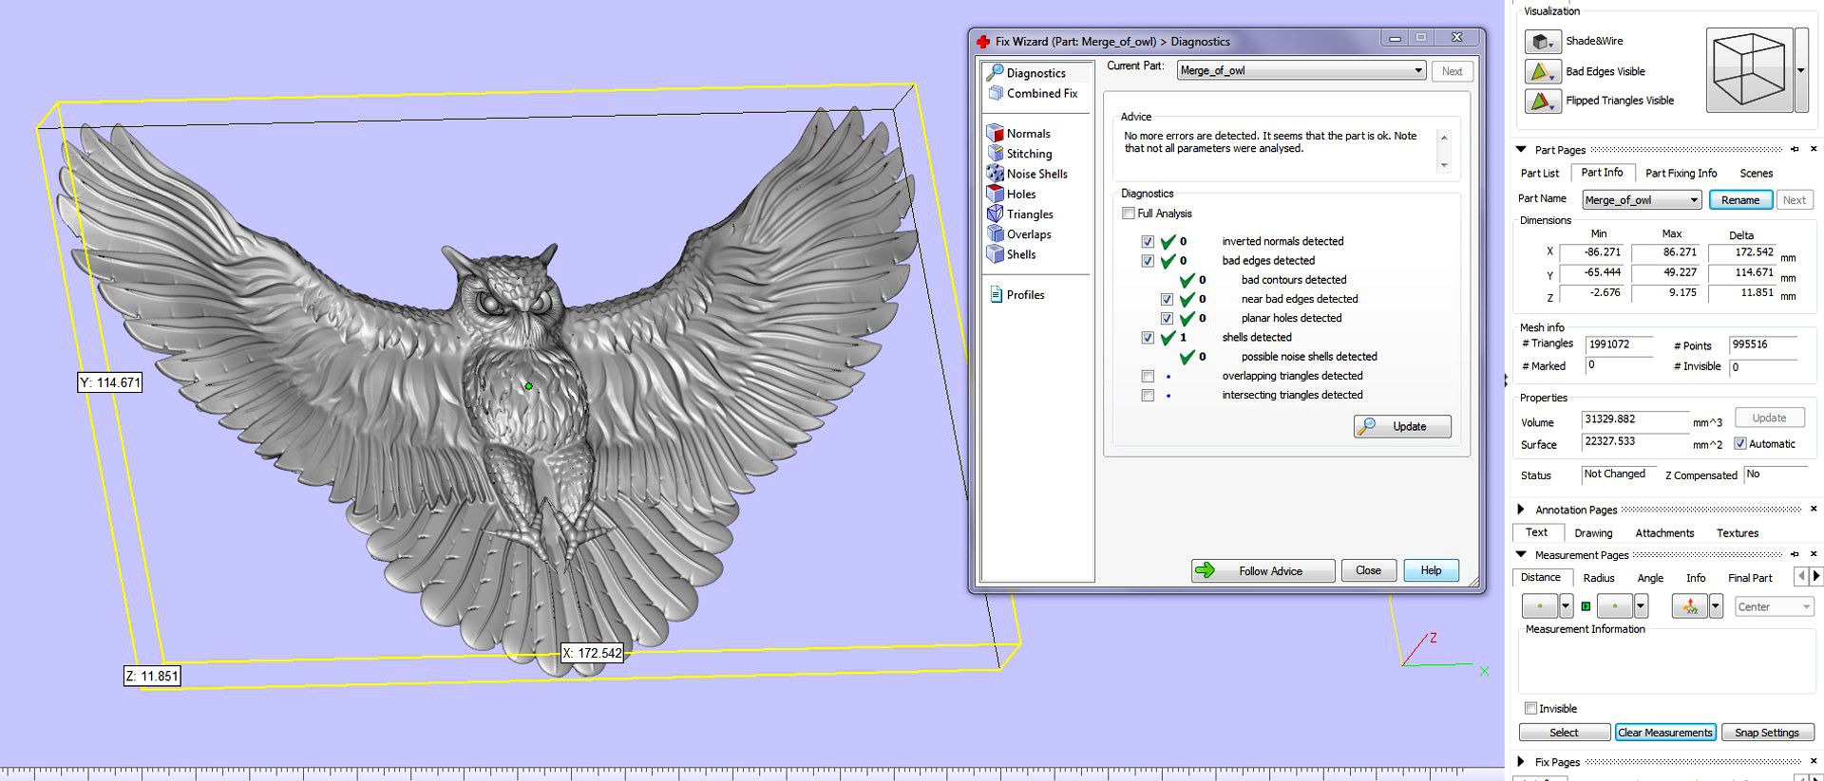The width and height of the screenshot is (1824, 781).
Task: Click the first measurement point button
Action: pos(1540,605)
